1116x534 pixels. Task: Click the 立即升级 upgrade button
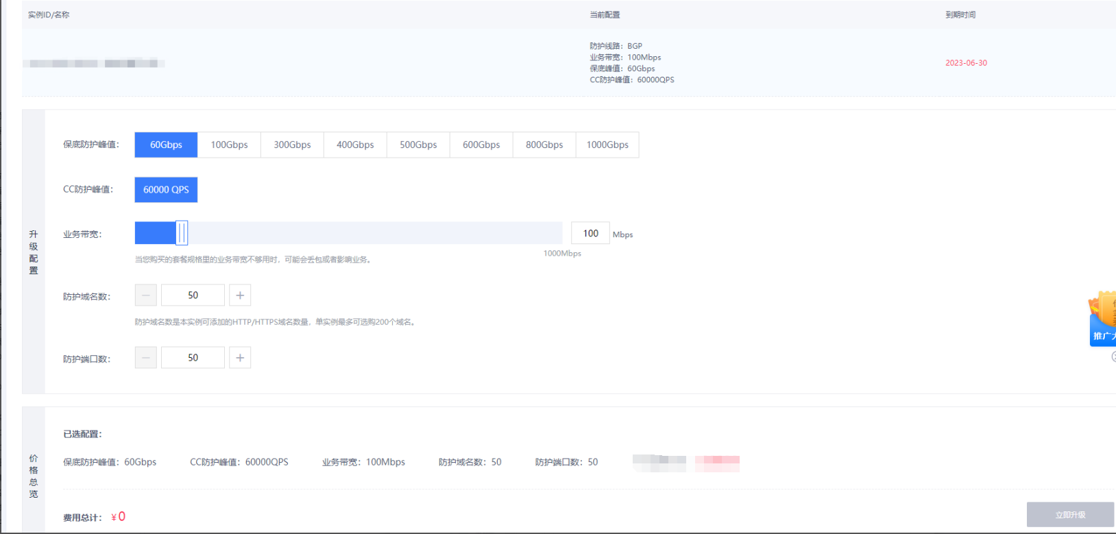1070,515
